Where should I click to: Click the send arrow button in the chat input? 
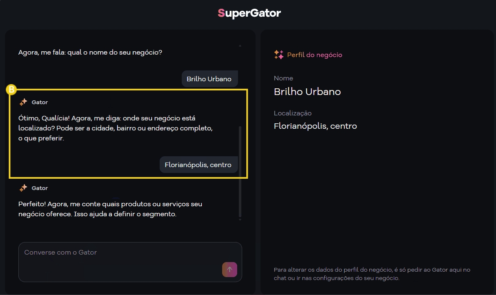point(230,270)
